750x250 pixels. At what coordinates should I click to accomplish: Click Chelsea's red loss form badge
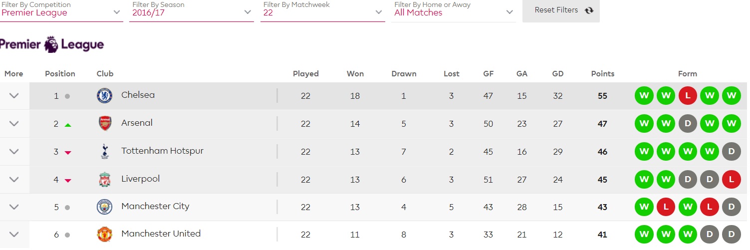(x=688, y=96)
